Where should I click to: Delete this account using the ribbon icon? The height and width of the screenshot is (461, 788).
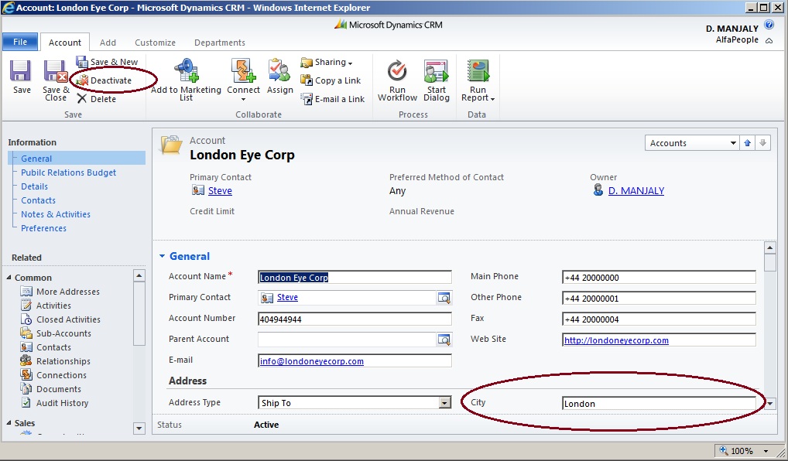point(101,98)
